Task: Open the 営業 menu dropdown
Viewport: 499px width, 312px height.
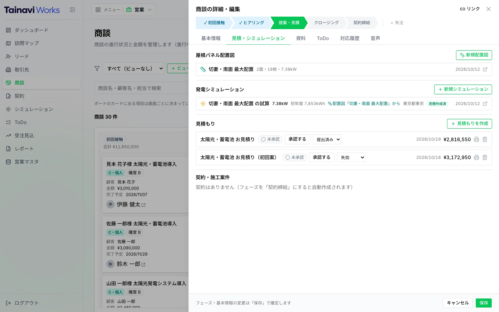Action: click(x=139, y=10)
